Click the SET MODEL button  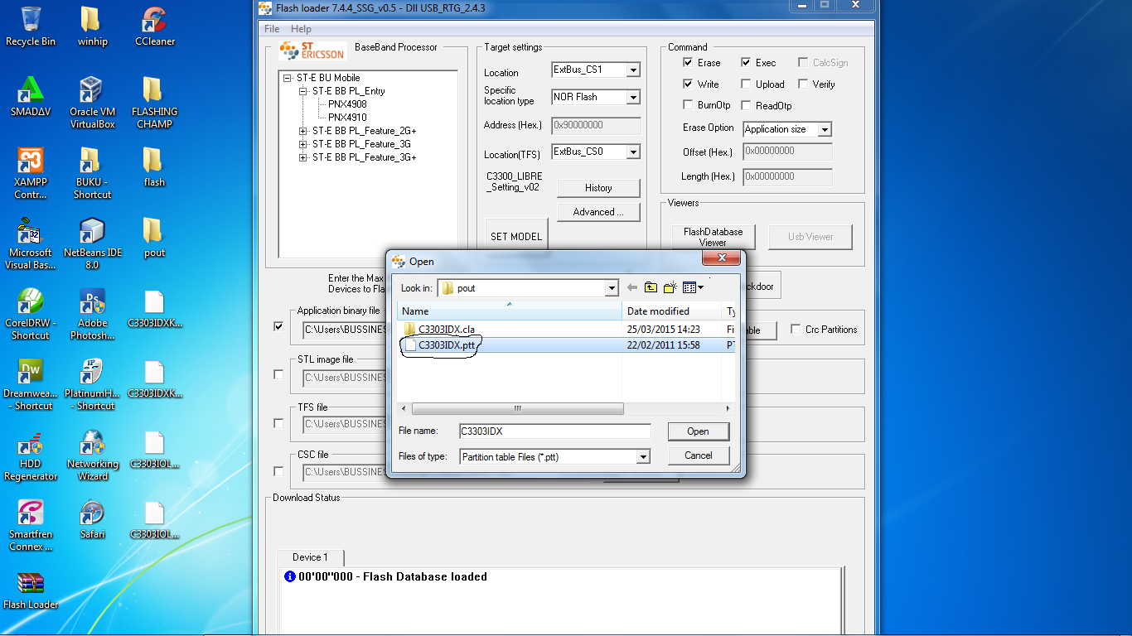click(x=515, y=236)
